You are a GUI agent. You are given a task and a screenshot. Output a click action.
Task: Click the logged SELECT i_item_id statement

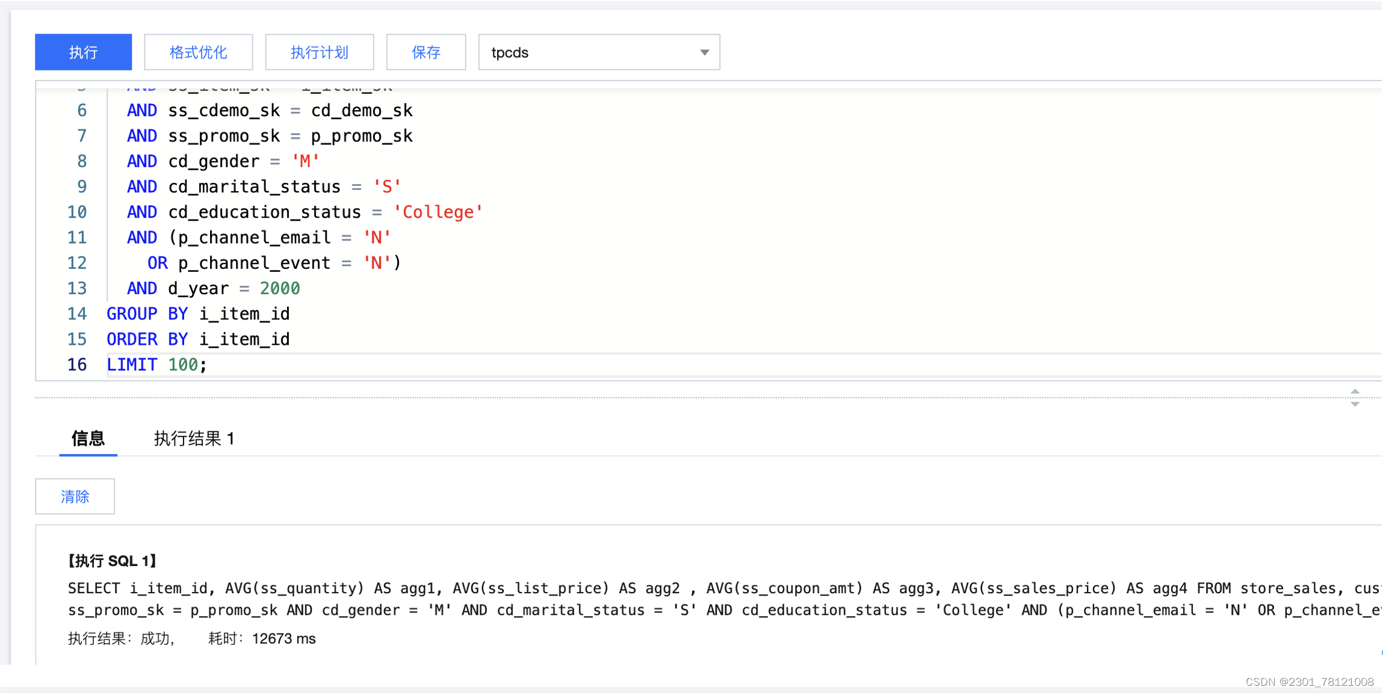coord(725,599)
